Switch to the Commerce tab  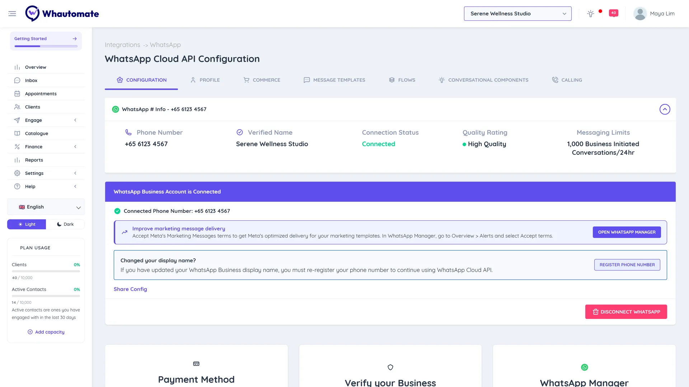click(262, 80)
